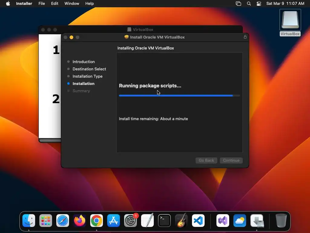Minimize the installer with the yellow button

click(71, 37)
